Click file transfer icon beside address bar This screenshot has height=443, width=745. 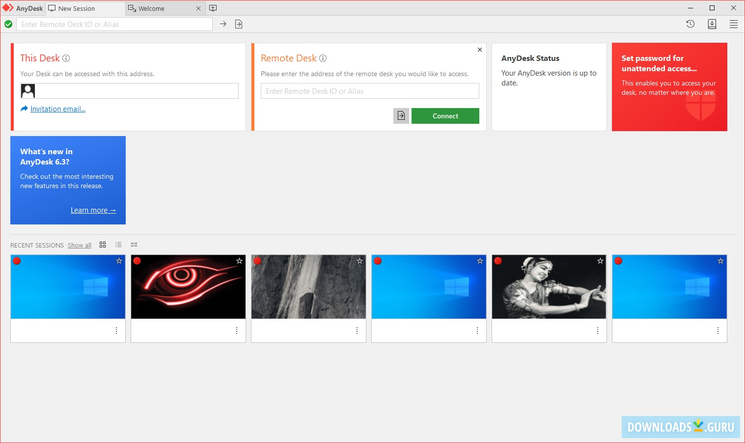tap(239, 24)
